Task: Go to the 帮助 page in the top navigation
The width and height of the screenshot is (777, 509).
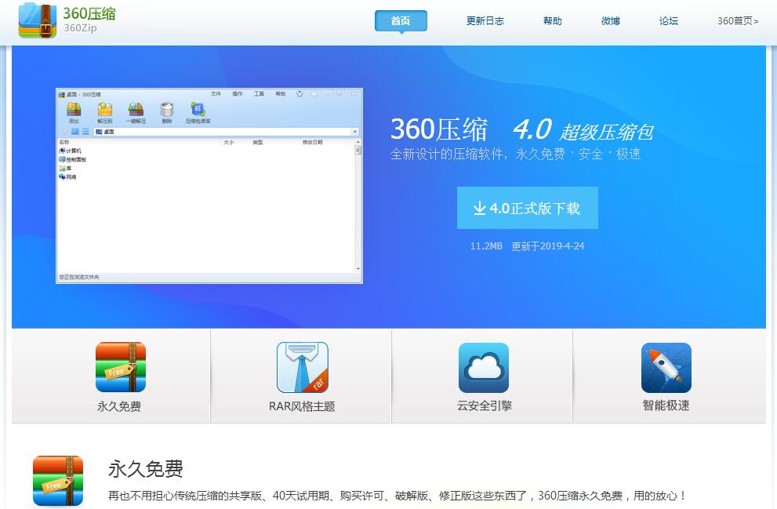Action: [553, 21]
